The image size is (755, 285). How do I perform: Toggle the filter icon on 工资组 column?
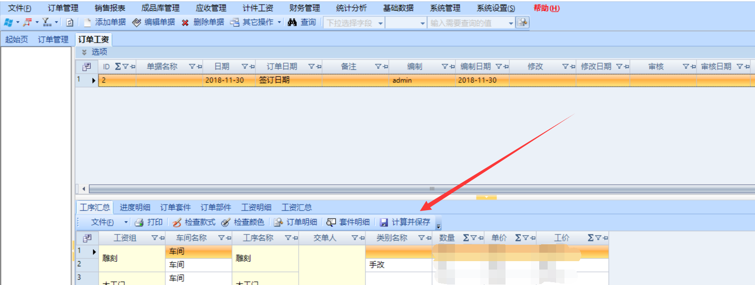(154, 238)
